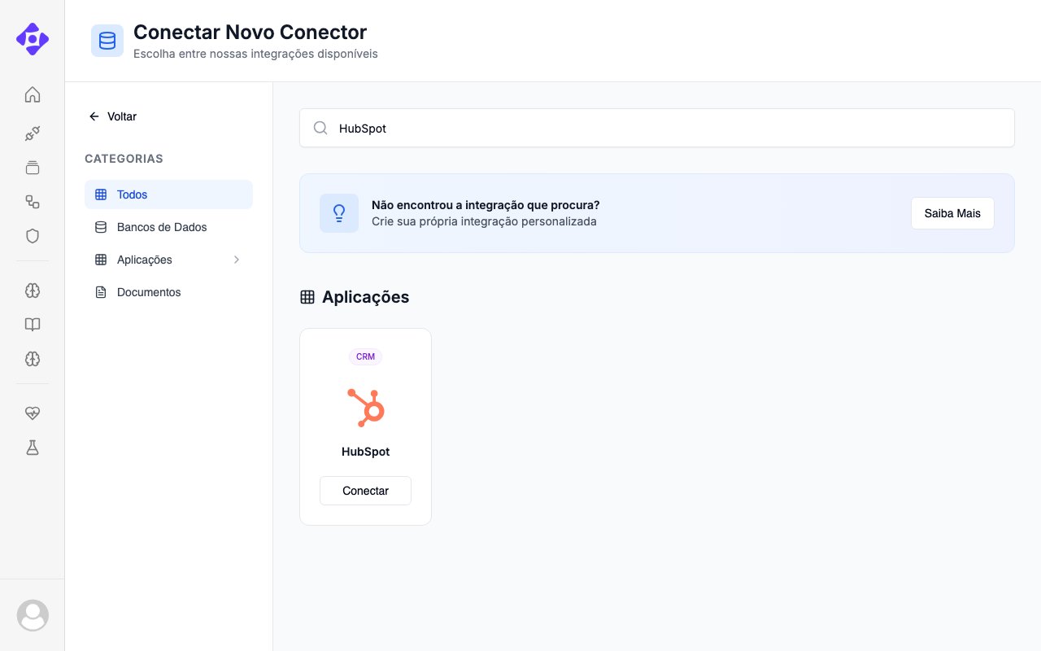Click 'Não encontrou a integração que procura?' text

coord(486,205)
